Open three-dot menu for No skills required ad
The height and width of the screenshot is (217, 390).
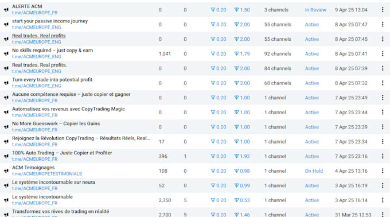click(383, 54)
